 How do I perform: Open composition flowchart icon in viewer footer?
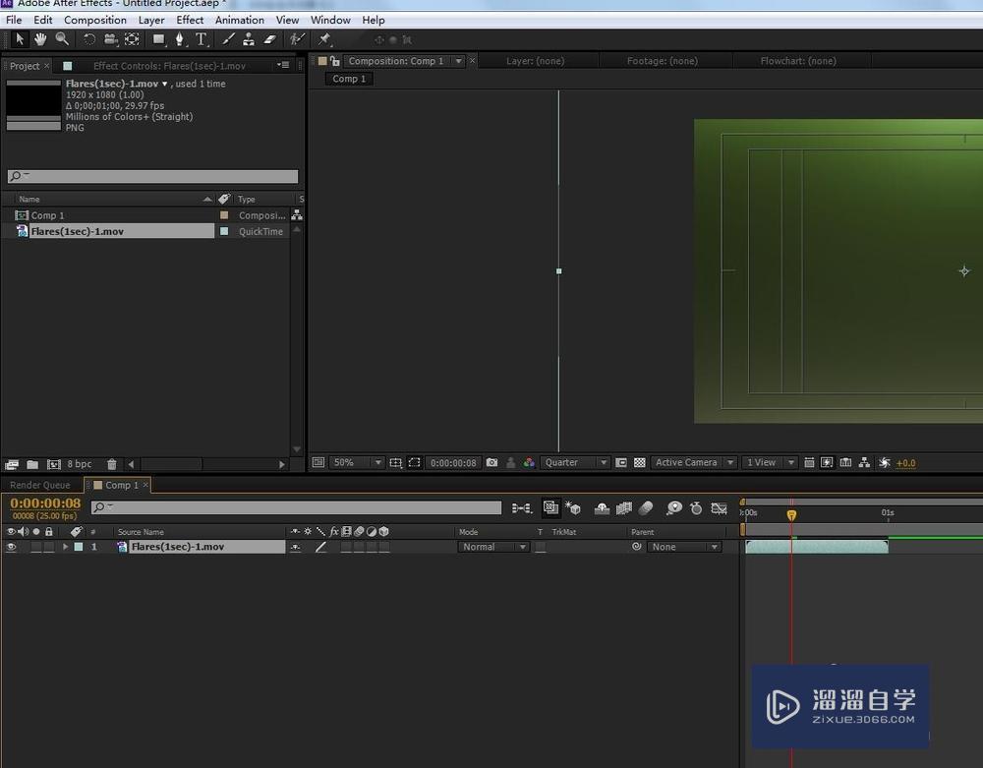(x=864, y=463)
